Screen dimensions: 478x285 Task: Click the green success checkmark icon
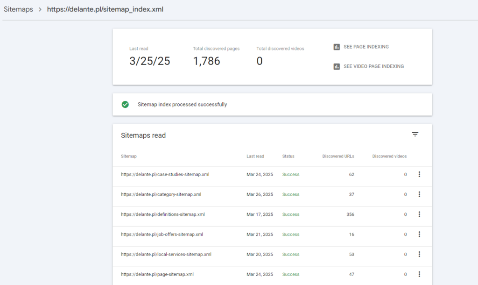pyautogui.click(x=125, y=105)
